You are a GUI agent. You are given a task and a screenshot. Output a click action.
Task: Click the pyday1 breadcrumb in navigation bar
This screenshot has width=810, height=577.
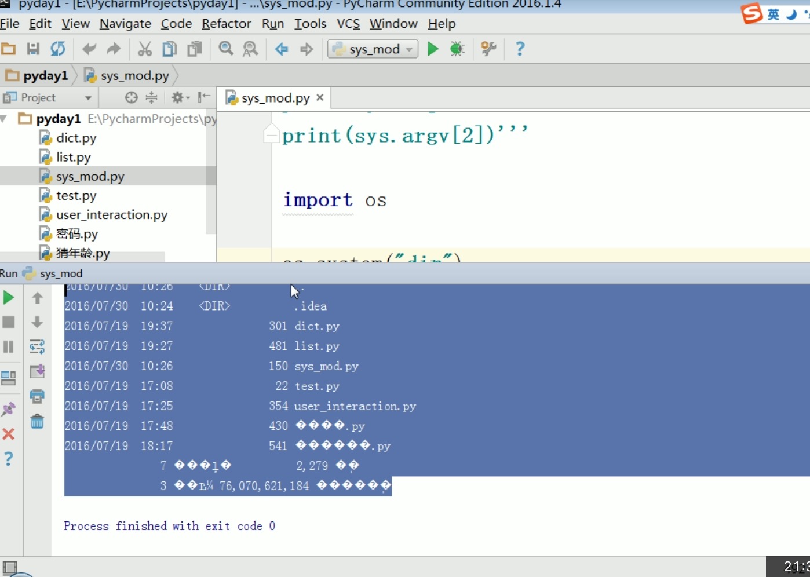click(x=45, y=76)
